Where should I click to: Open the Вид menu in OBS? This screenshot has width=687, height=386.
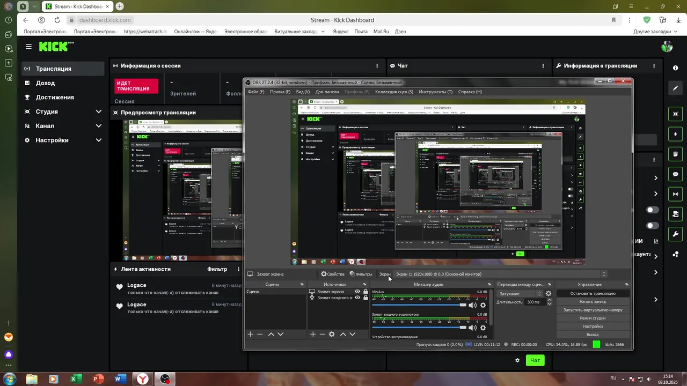303,92
